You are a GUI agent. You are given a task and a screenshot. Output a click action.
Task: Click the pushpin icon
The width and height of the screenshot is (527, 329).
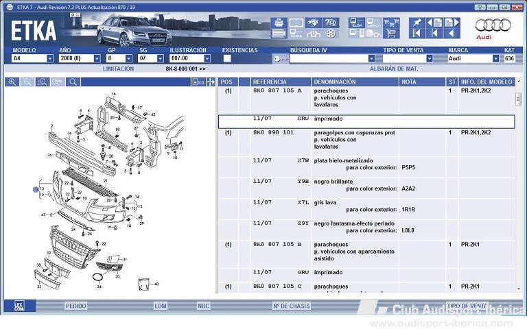417,23
